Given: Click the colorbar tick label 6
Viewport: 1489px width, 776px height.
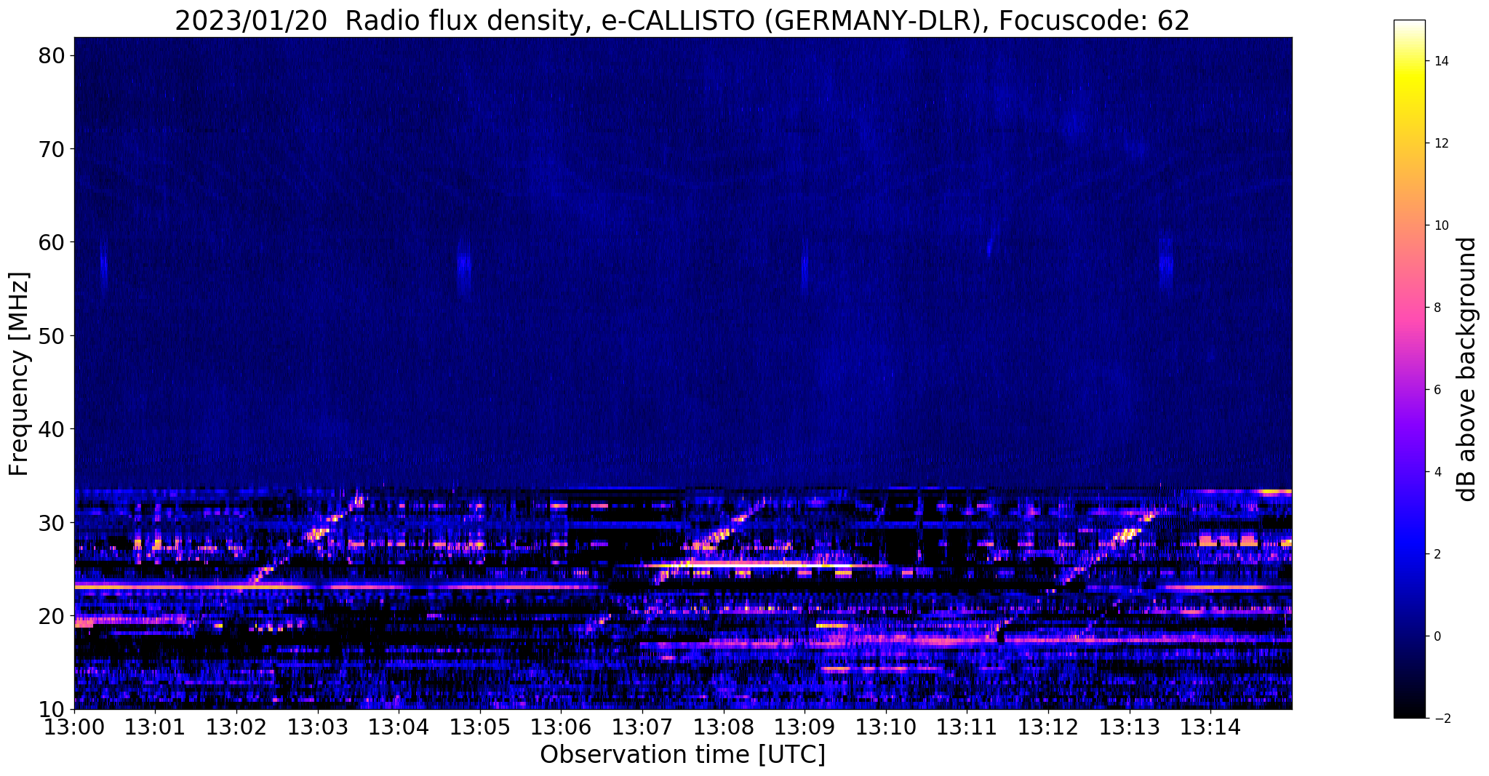Looking at the screenshot, I should point(1436,390).
